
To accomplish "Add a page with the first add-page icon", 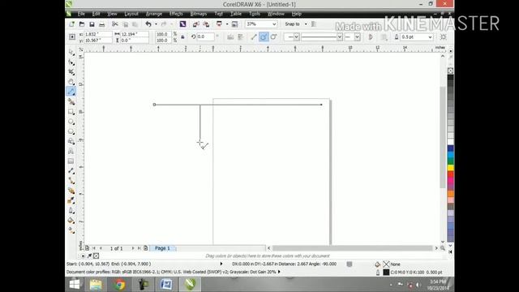I will click(87, 248).
